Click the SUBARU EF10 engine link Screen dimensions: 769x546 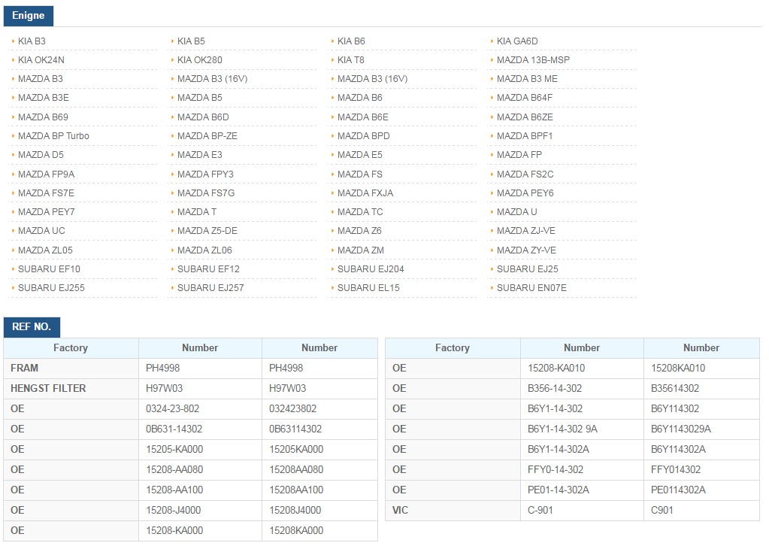pos(49,268)
